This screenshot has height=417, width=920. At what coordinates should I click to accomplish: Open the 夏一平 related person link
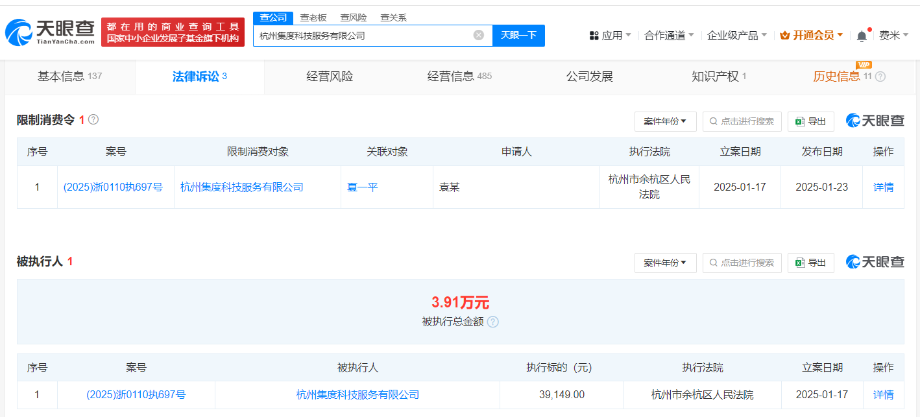tap(363, 187)
